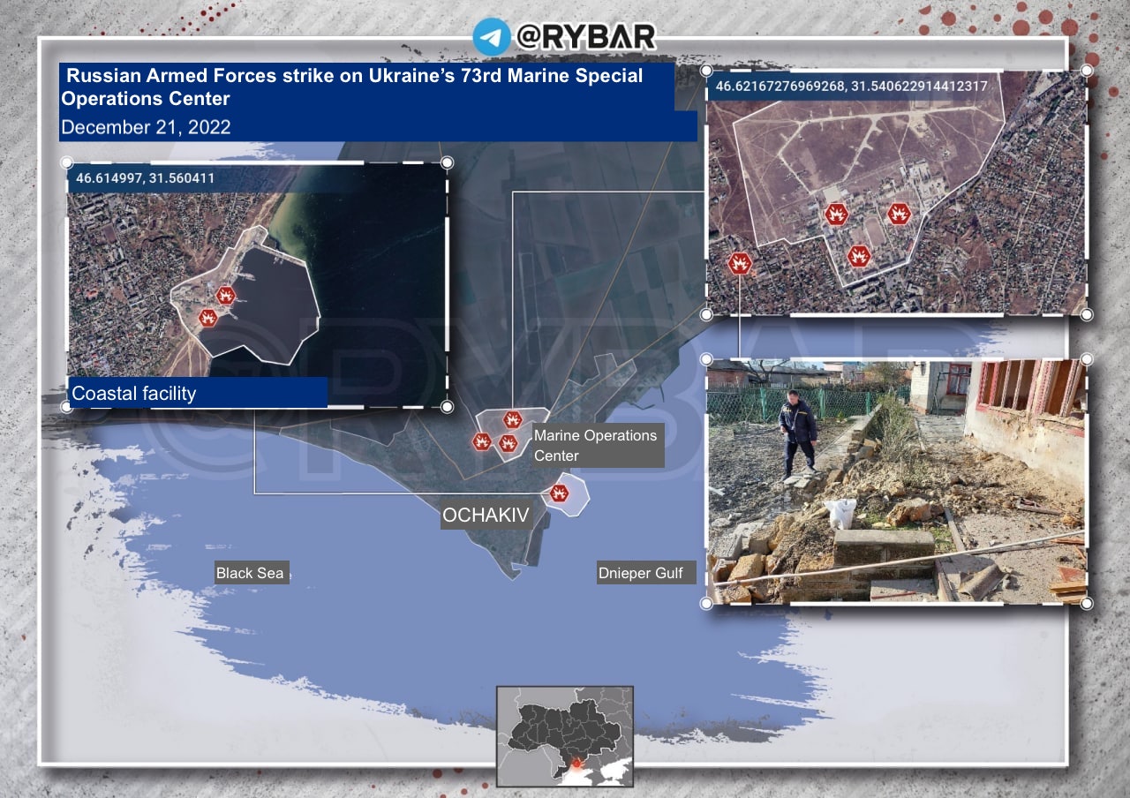Click the man standing in the photo

(x=798, y=435)
